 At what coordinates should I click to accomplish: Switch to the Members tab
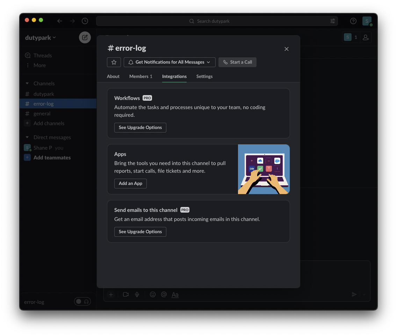click(x=140, y=76)
